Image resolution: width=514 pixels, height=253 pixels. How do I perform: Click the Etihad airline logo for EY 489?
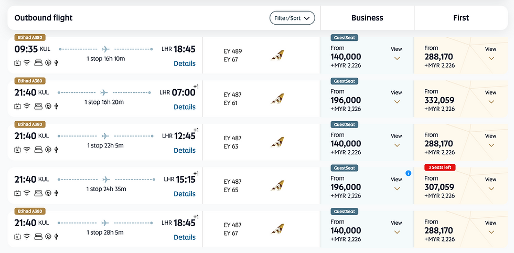point(277,55)
